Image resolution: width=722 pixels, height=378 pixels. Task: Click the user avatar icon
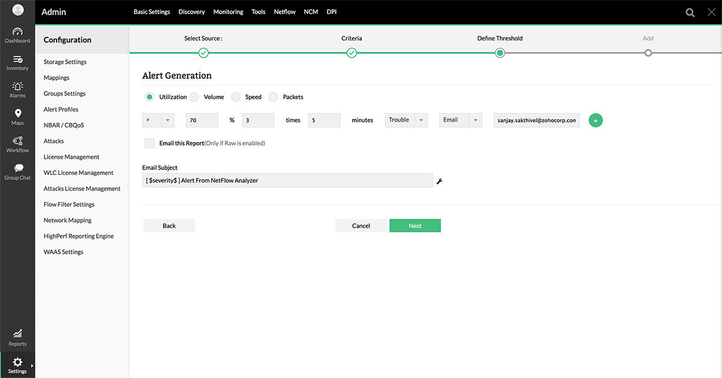18,10
